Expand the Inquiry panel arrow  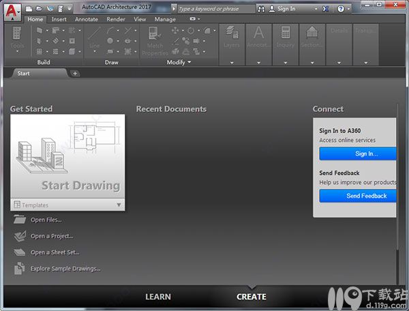286,63
